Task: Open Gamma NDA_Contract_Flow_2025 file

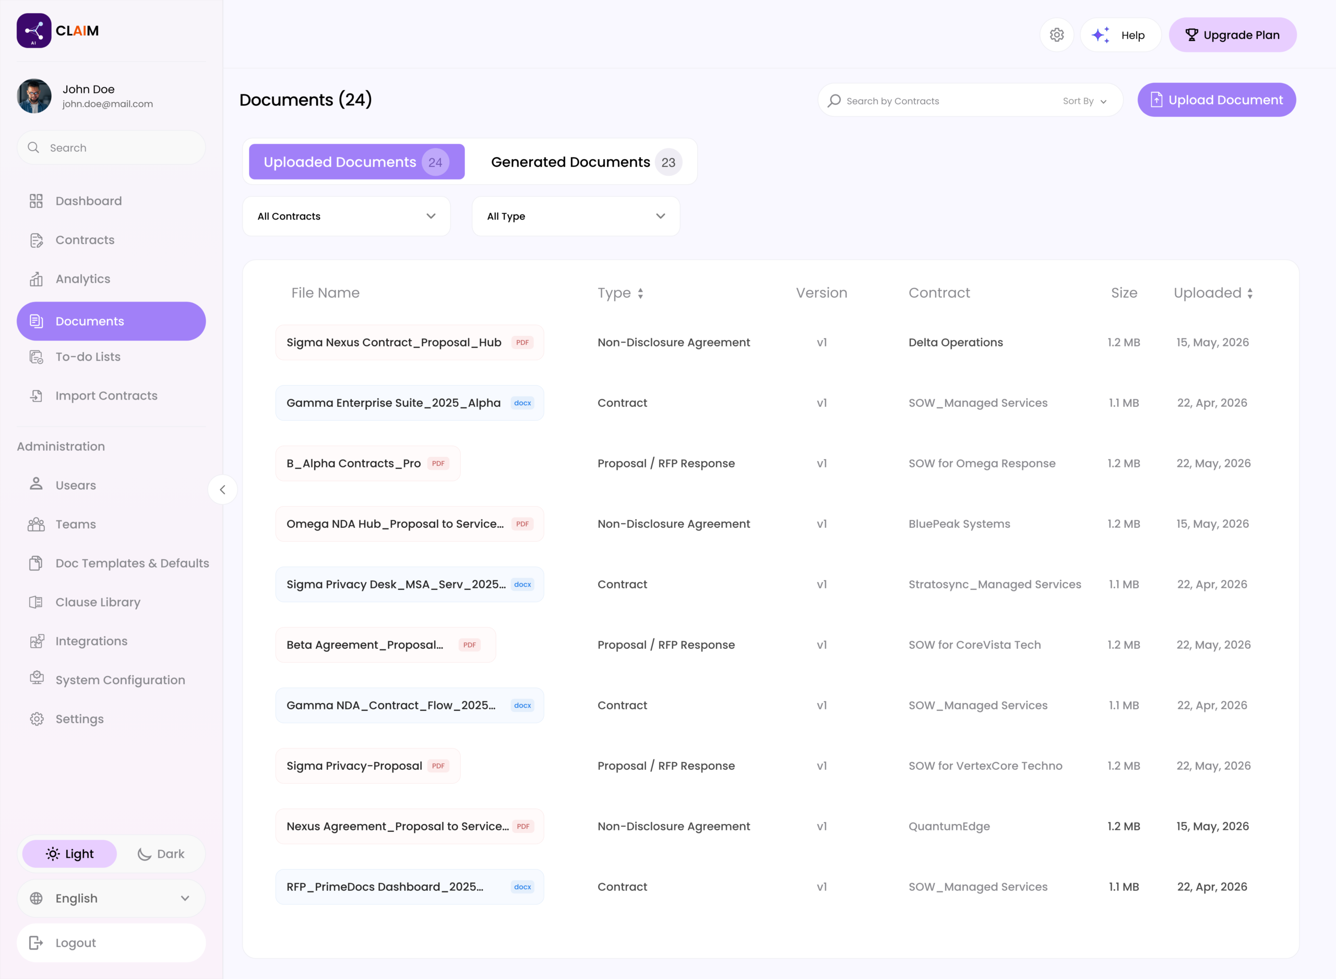Action: tap(409, 705)
